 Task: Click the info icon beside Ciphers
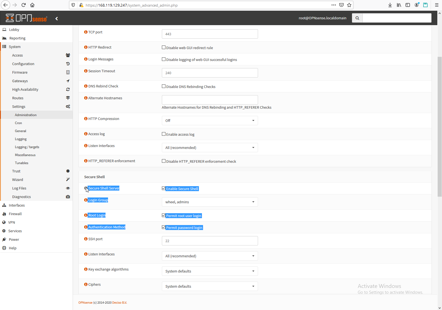coord(86,284)
